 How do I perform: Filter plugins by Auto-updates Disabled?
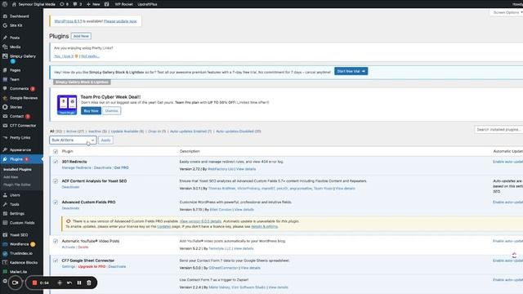click(238, 131)
